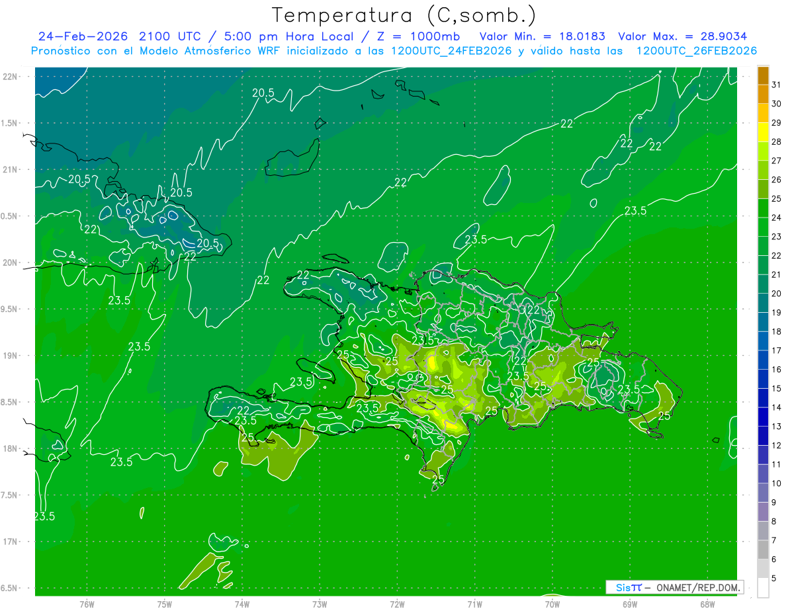794x613 pixels.
Task: Click the colorbar value "30"
Action: point(776,104)
